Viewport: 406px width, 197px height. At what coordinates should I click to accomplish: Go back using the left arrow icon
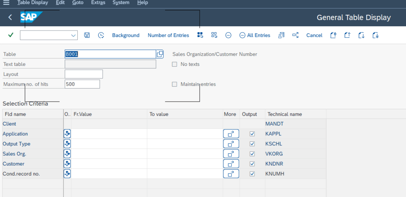pos(10,17)
